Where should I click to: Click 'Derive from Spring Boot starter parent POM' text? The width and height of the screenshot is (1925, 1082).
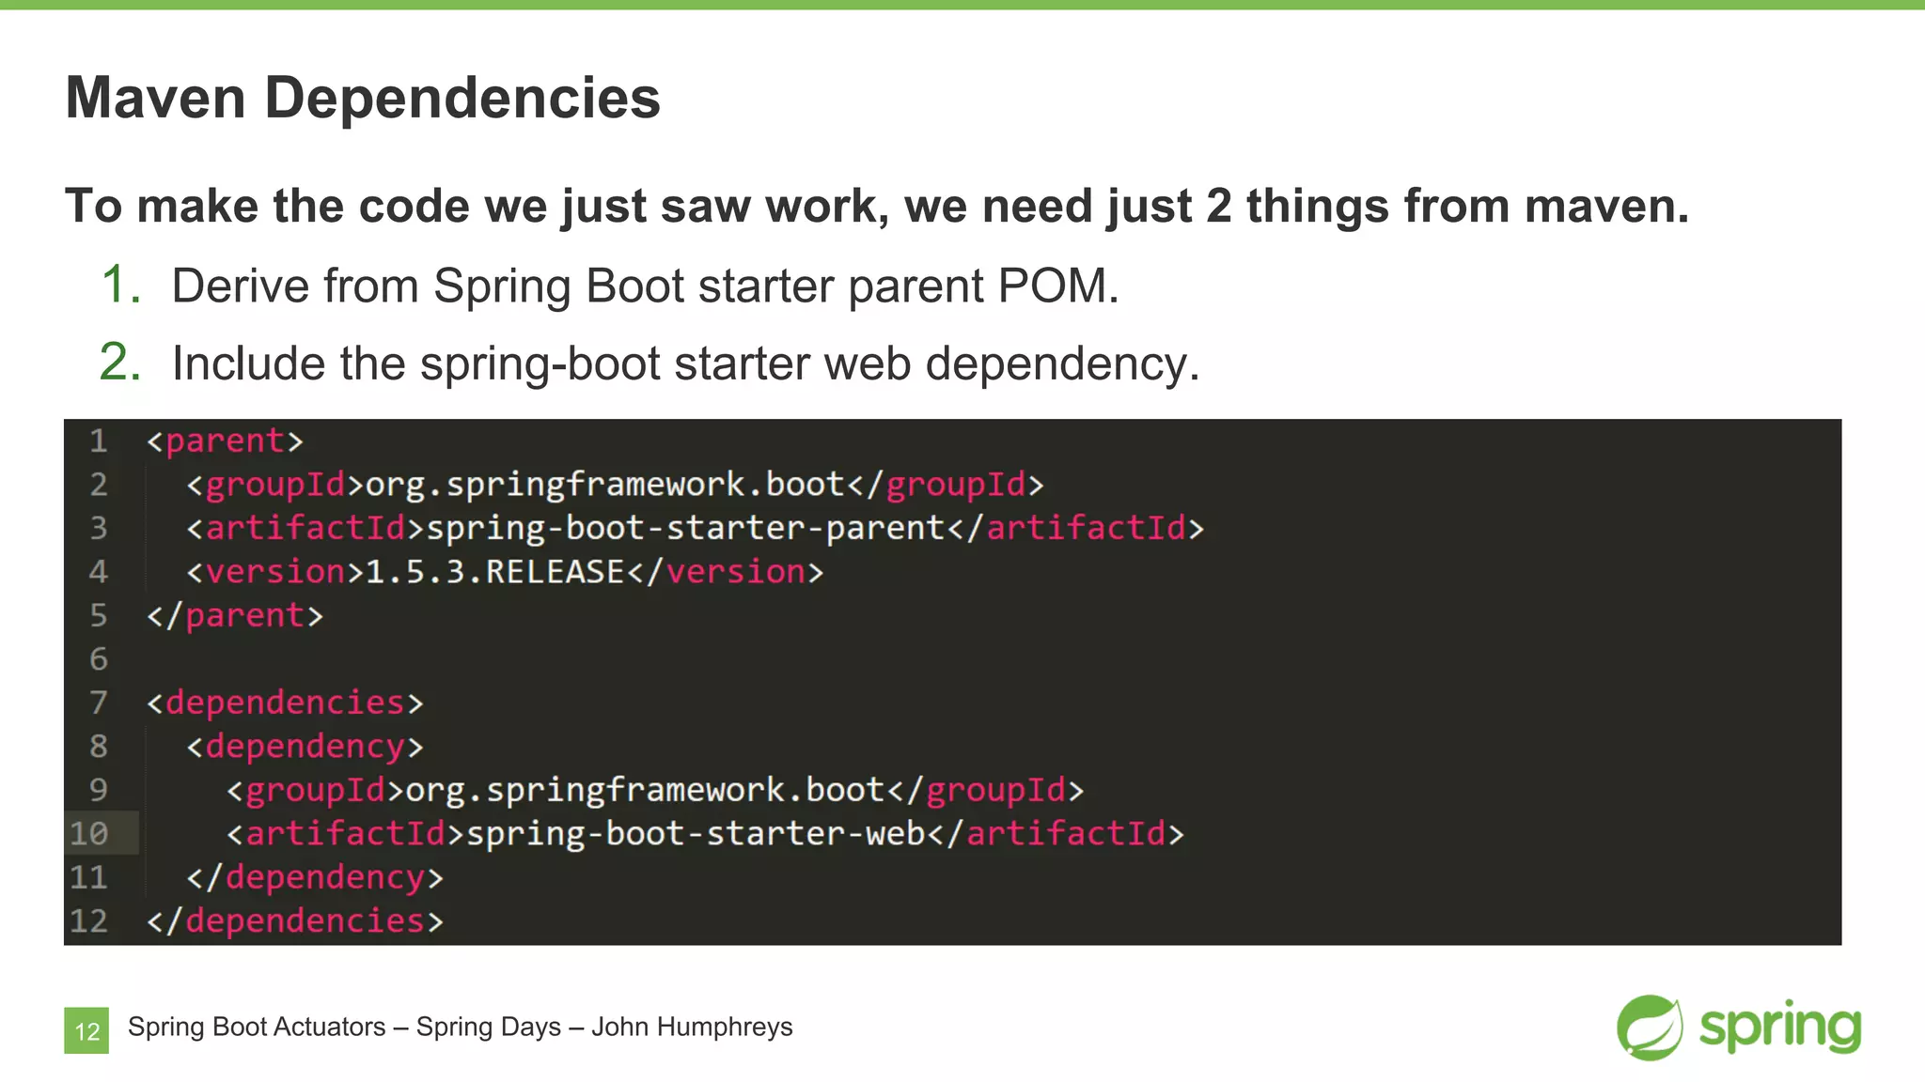[645, 286]
